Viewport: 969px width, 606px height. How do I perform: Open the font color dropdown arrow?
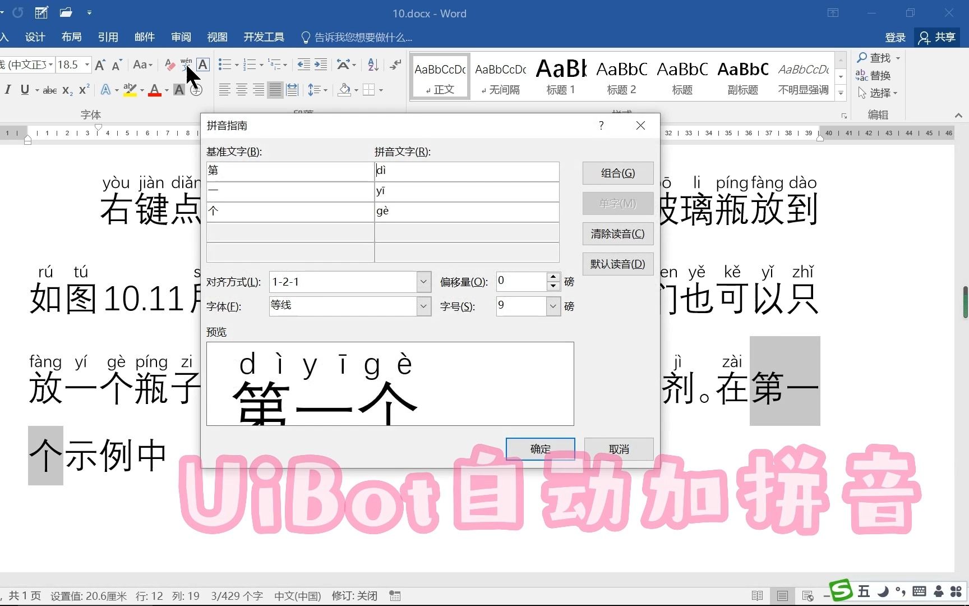point(167,90)
